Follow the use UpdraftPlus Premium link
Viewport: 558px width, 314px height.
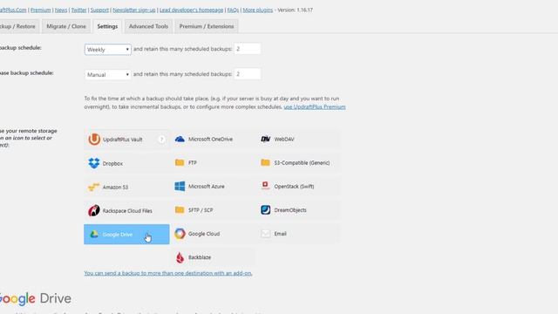pyautogui.click(x=315, y=106)
